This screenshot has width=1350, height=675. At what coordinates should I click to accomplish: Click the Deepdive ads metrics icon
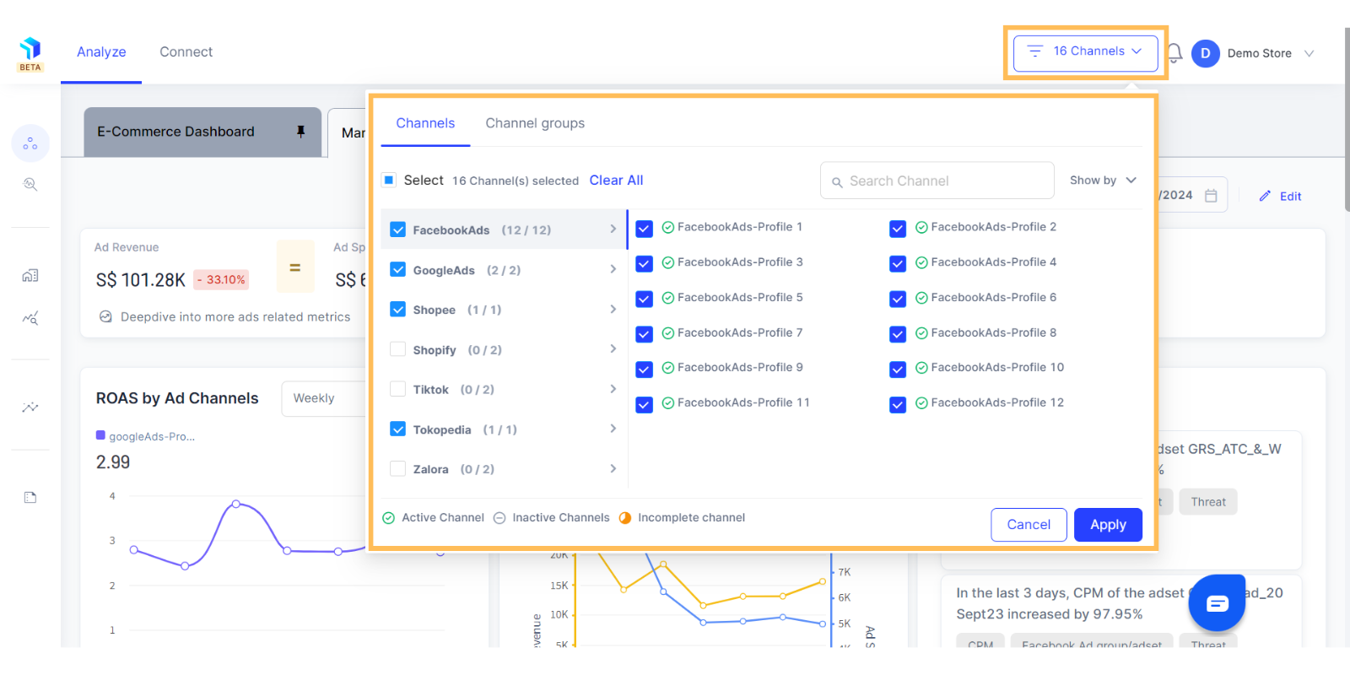[105, 316]
